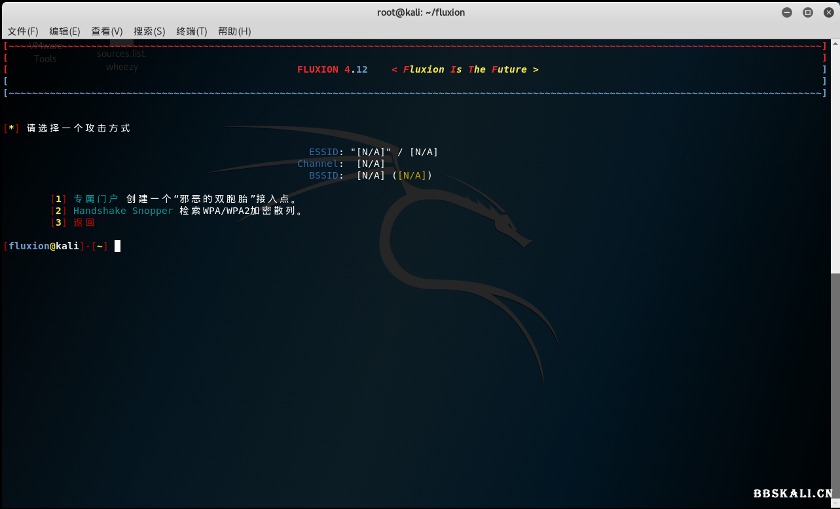Open the 搜索(S) menu
840x509 pixels.
coord(149,31)
